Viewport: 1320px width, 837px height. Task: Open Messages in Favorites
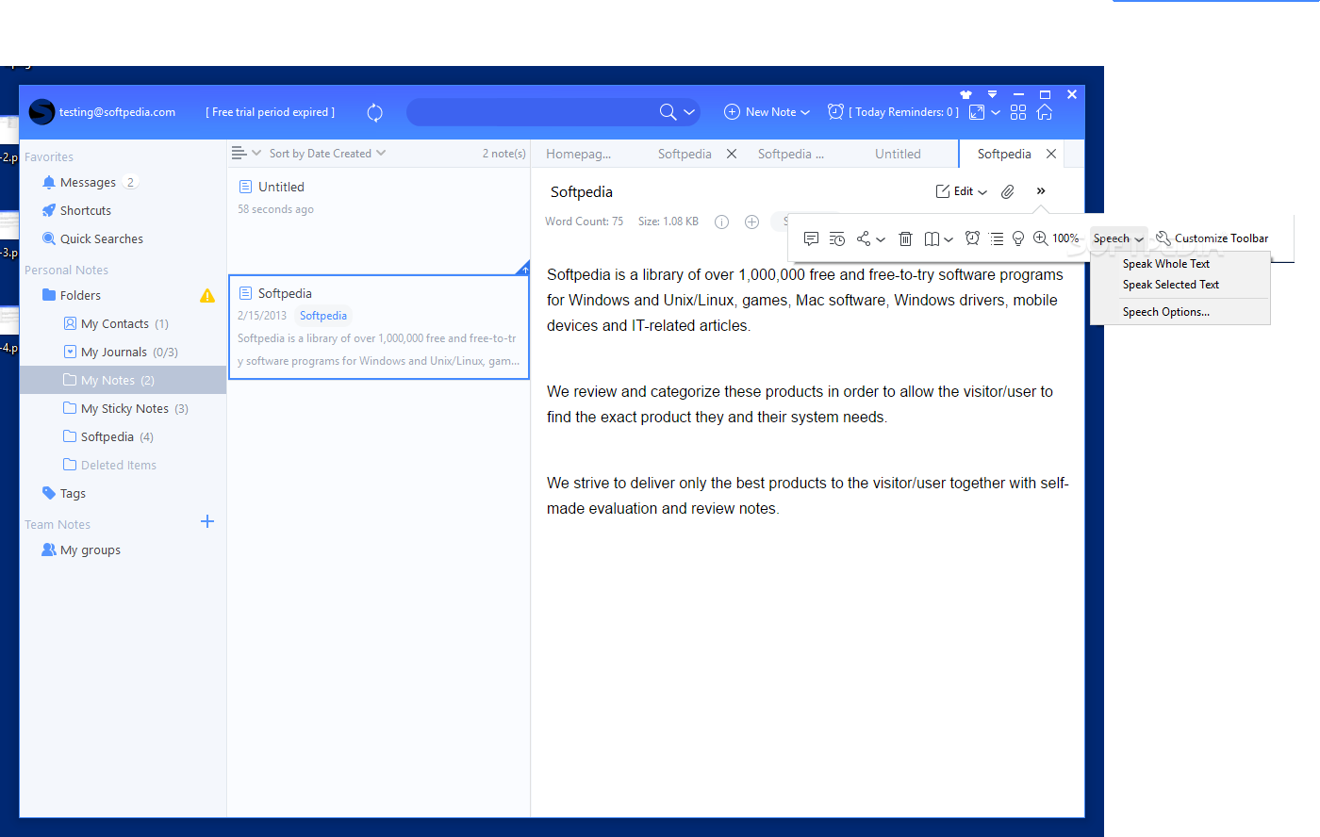pos(88,182)
